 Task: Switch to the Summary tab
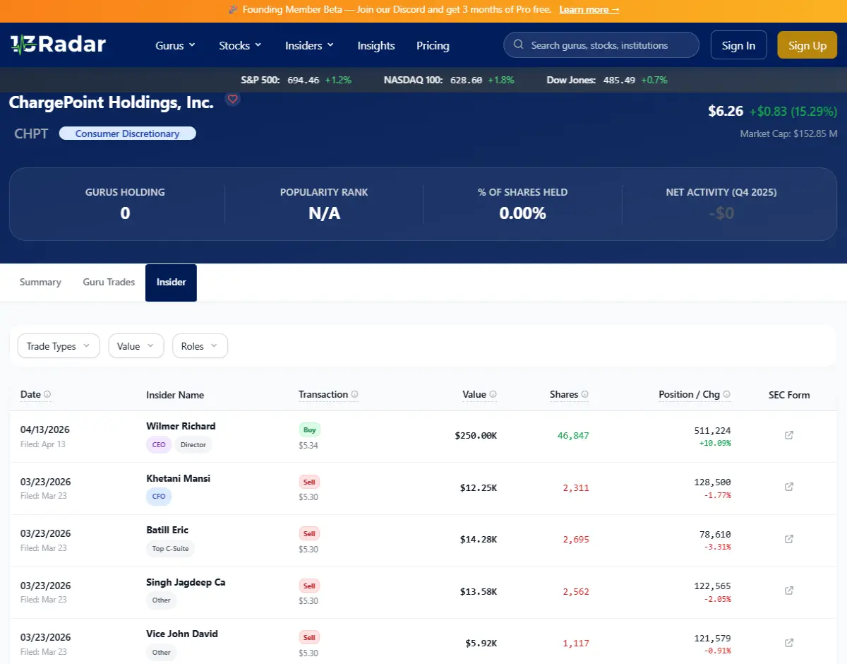[x=40, y=282]
